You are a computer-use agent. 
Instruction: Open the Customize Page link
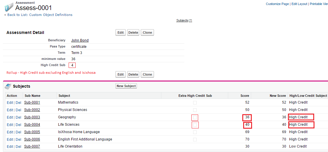coord(277,4)
